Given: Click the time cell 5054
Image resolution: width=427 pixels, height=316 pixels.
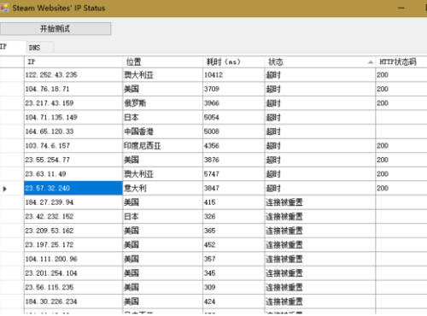Looking at the screenshot, I should point(234,117).
